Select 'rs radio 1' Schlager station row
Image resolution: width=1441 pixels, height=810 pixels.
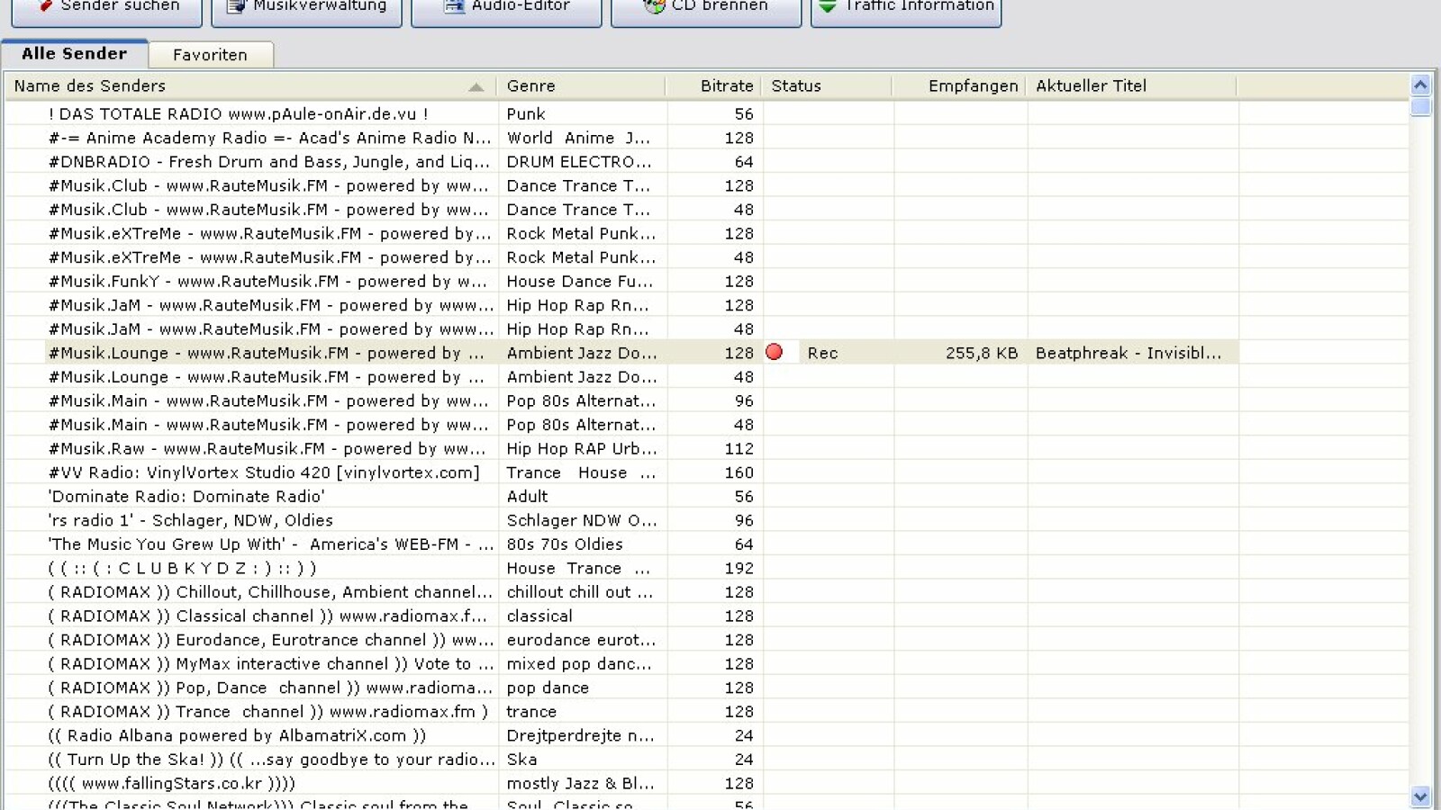coord(190,520)
